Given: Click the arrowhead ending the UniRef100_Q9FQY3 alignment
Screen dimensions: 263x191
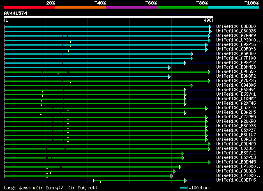Looking at the screenshot, I should [207, 49].
